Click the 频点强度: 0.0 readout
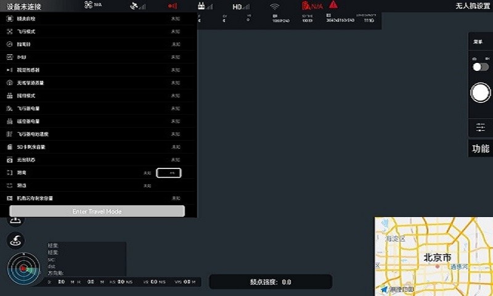Viewport: 493px width, 296px height. click(271, 282)
